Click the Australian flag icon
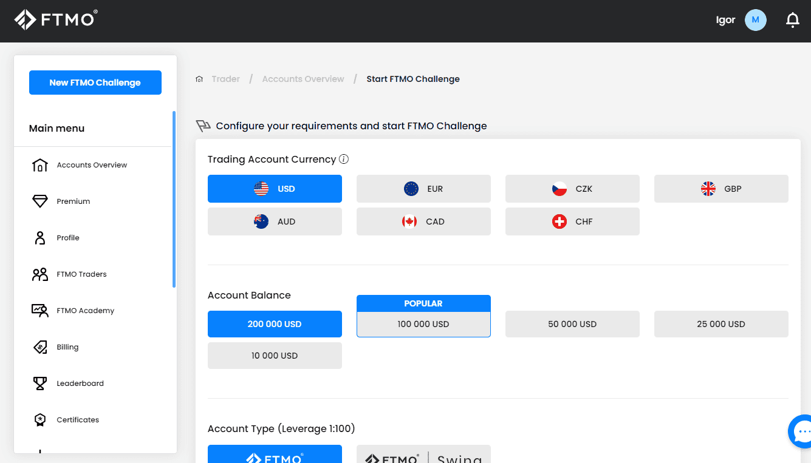Viewport: 811px width, 463px height. click(x=261, y=221)
